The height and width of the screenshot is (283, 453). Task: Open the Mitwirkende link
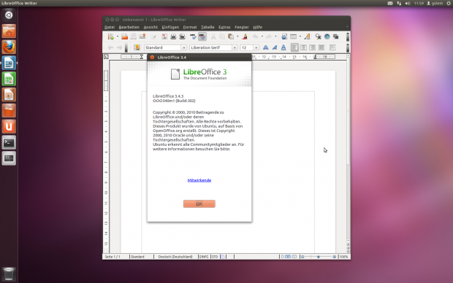coord(199,180)
